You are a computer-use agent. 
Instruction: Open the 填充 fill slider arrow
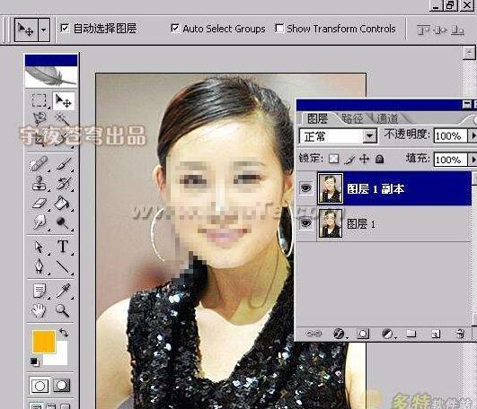click(473, 159)
